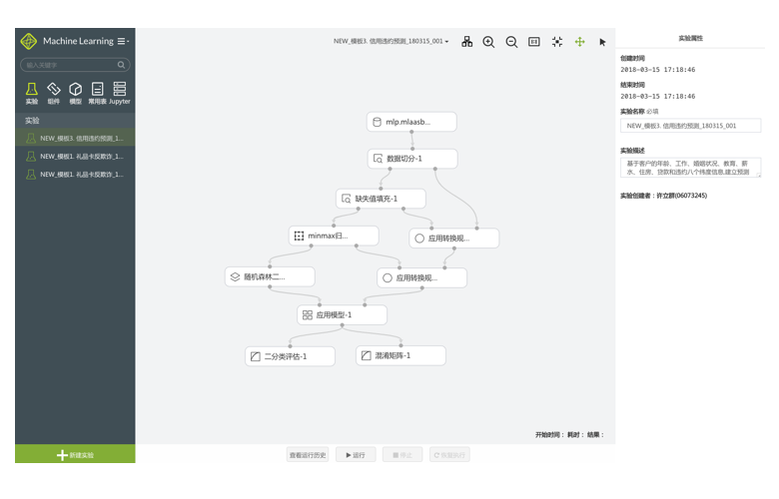The width and height of the screenshot is (779, 499).
Task: Click the Machine Learning logo icon
Action: [x=29, y=41]
